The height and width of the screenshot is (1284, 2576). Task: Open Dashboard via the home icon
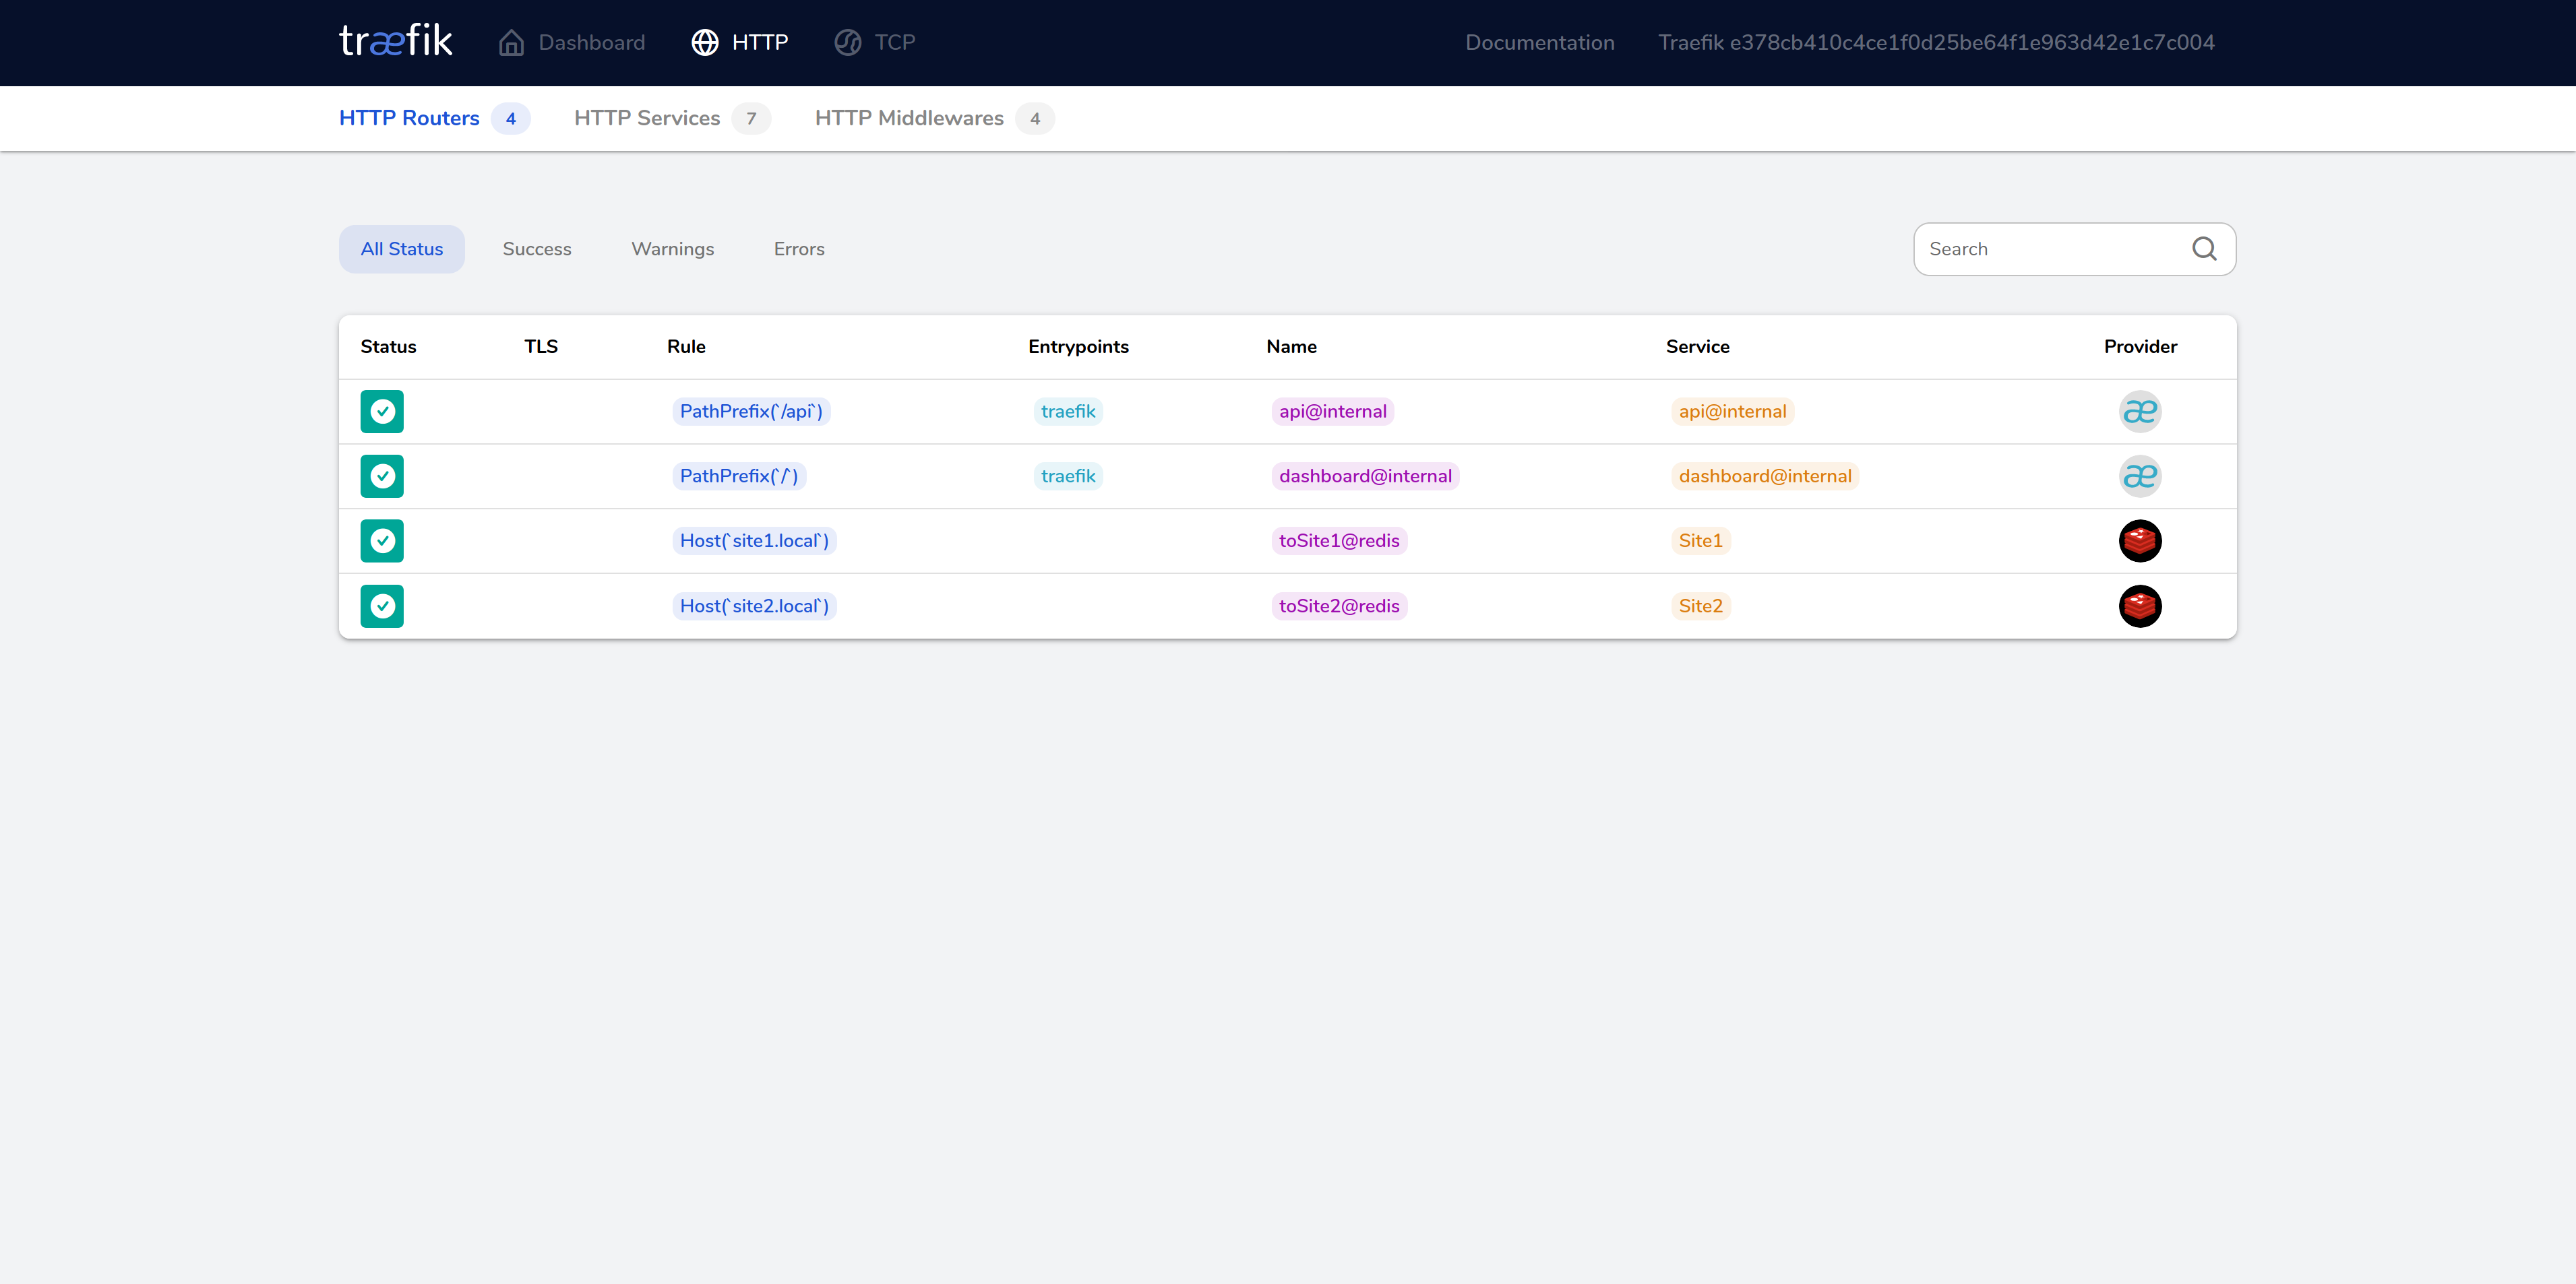511,43
